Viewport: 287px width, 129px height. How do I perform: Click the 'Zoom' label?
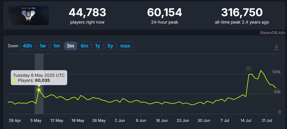point(13,46)
